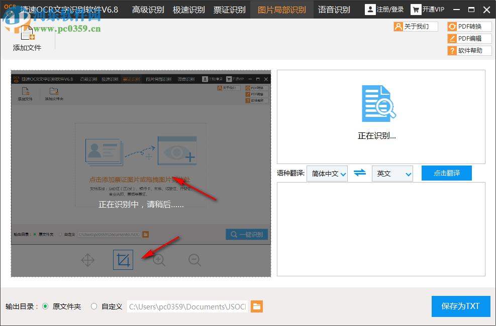The image size is (496, 326).
Task: Swap translation languages with arrows icon
Action: pyautogui.click(x=360, y=173)
